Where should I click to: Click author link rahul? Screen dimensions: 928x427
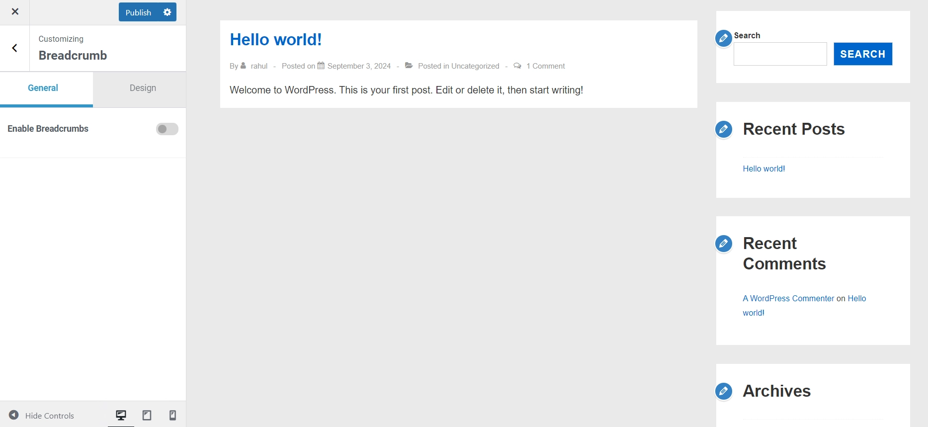click(x=259, y=66)
